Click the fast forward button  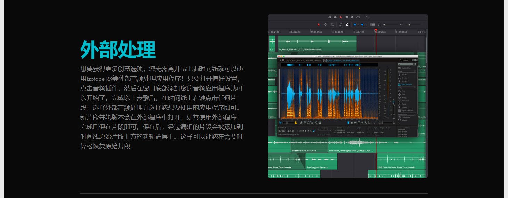coord(335,17)
